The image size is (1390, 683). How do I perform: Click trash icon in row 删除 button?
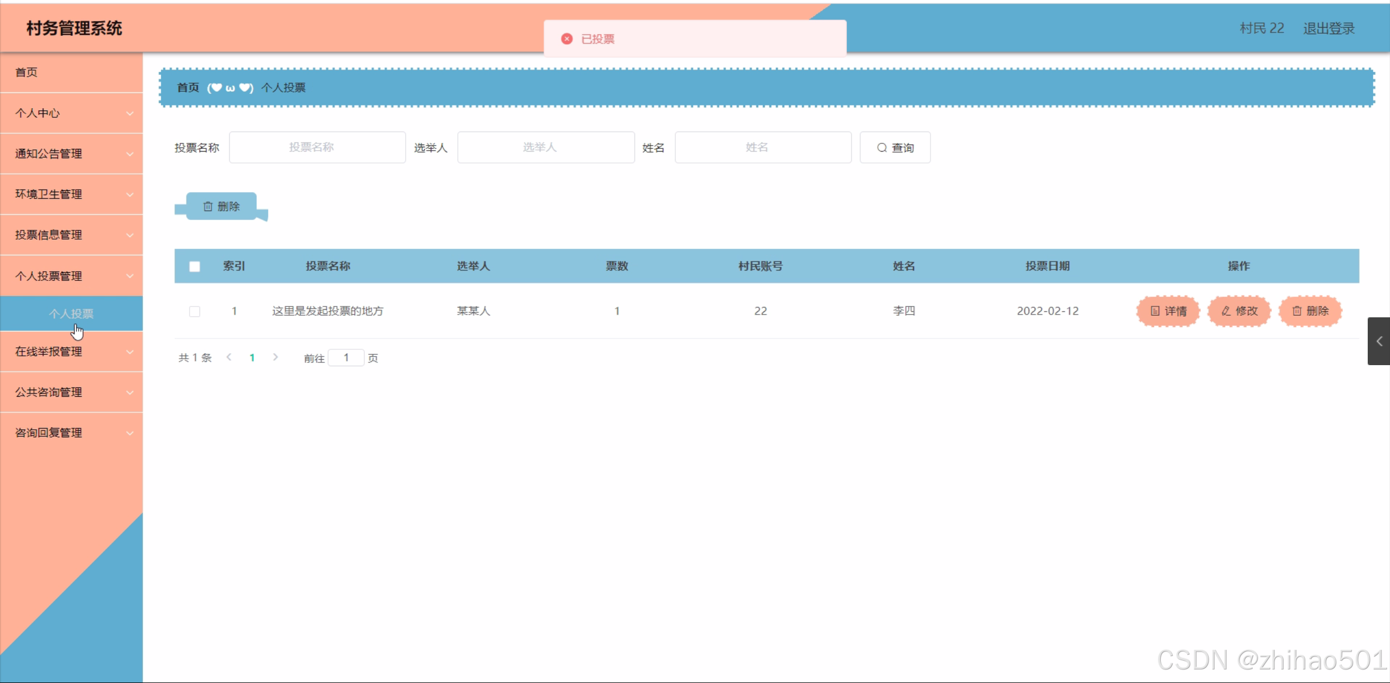(1297, 311)
